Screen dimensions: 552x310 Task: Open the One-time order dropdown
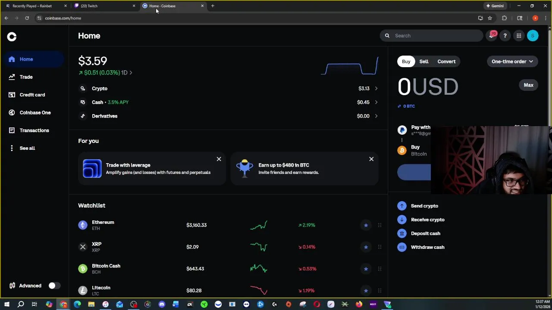tap(512, 62)
